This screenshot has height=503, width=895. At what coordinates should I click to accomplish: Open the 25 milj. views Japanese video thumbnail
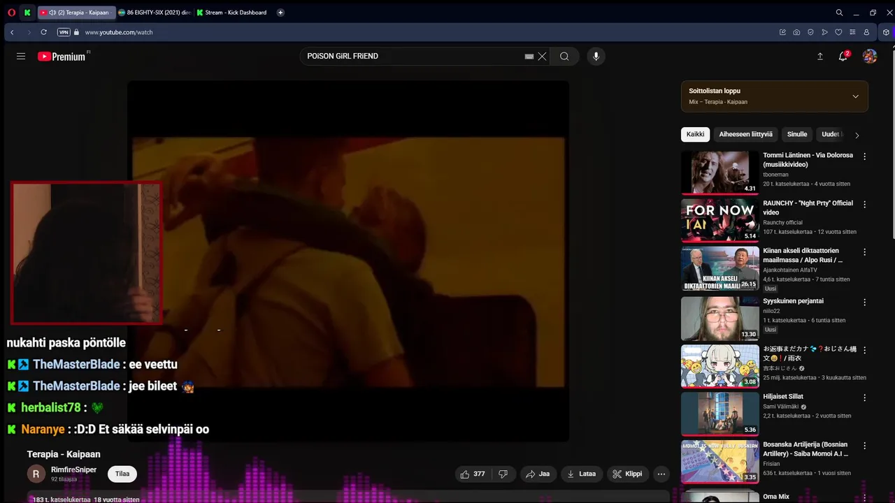pyautogui.click(x=719, y=366)
